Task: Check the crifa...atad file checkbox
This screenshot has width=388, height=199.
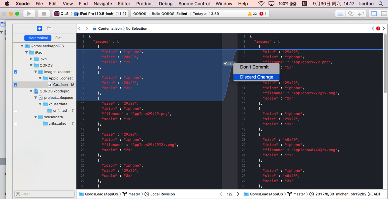Action: (15, 123)
